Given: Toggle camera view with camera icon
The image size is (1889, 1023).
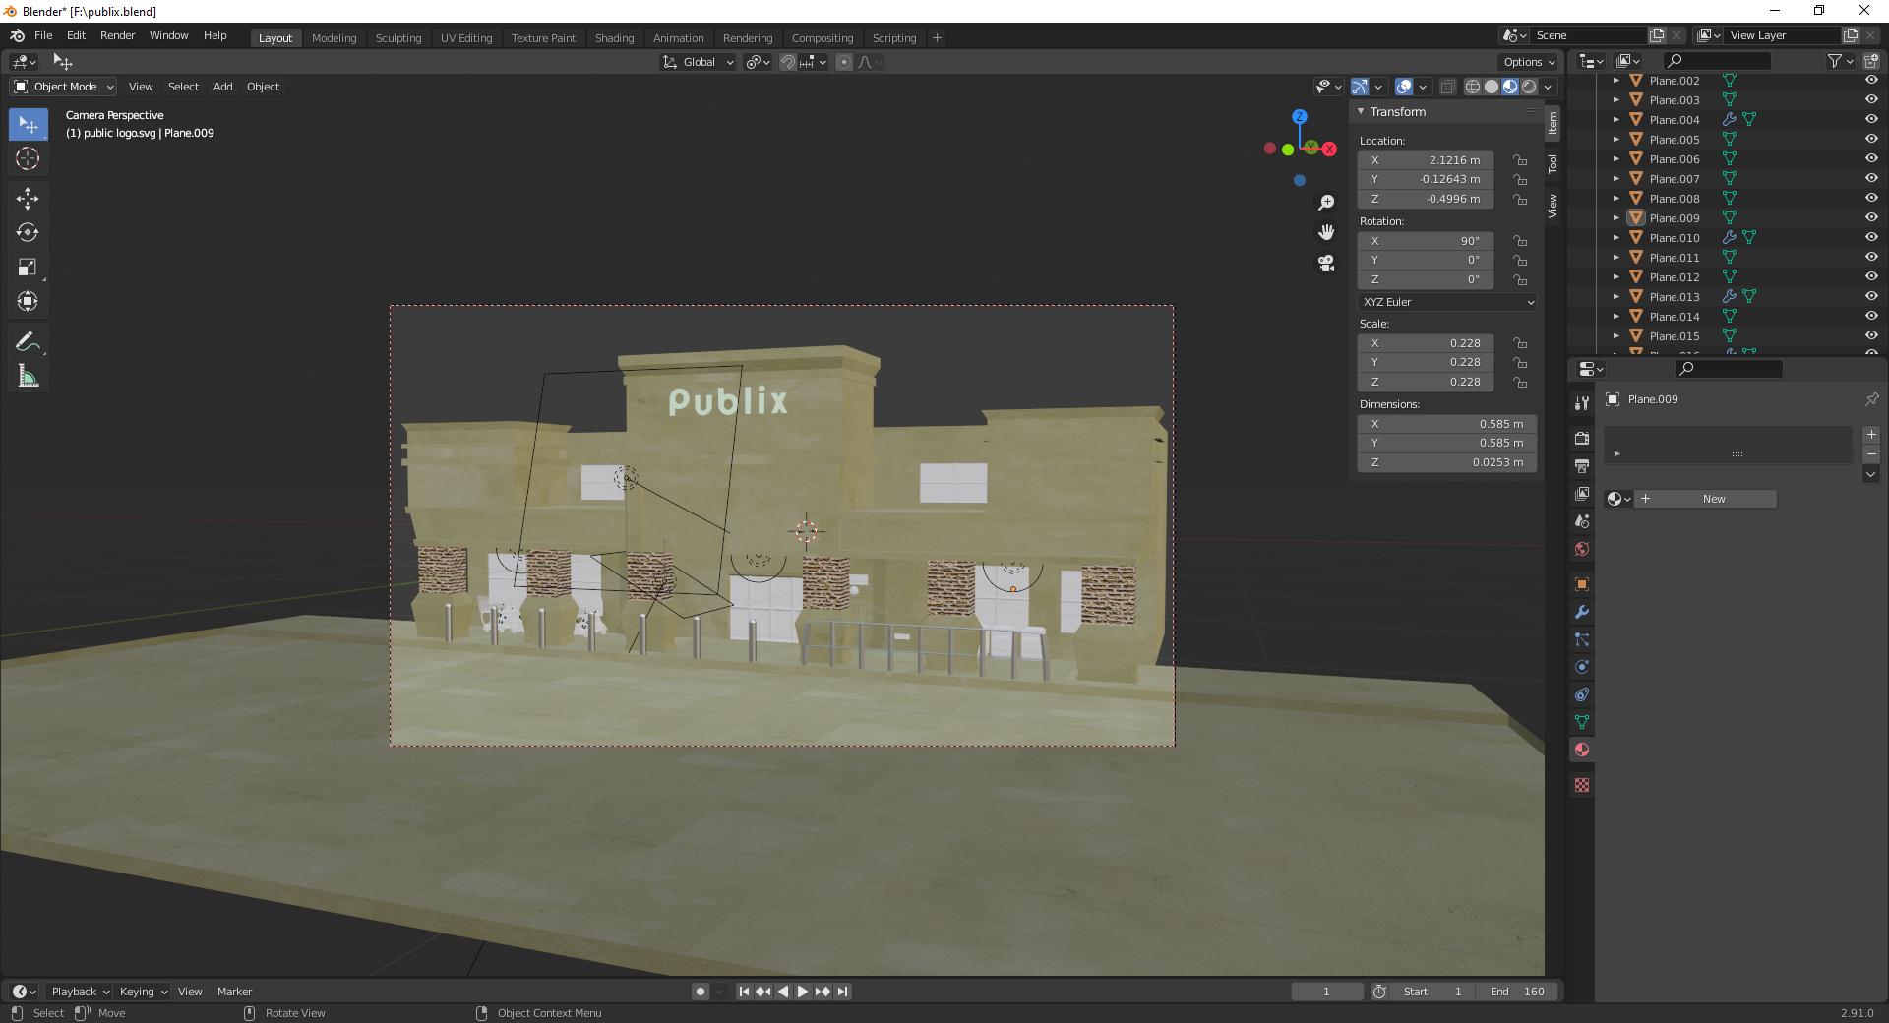Looking at the screenshot, I should click(1326, 263).
